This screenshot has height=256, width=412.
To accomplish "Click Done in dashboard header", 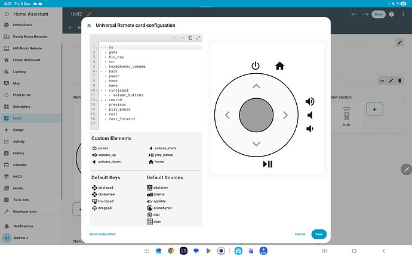I will pos(379,14).
